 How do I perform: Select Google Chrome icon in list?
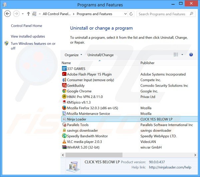point(64,91)
